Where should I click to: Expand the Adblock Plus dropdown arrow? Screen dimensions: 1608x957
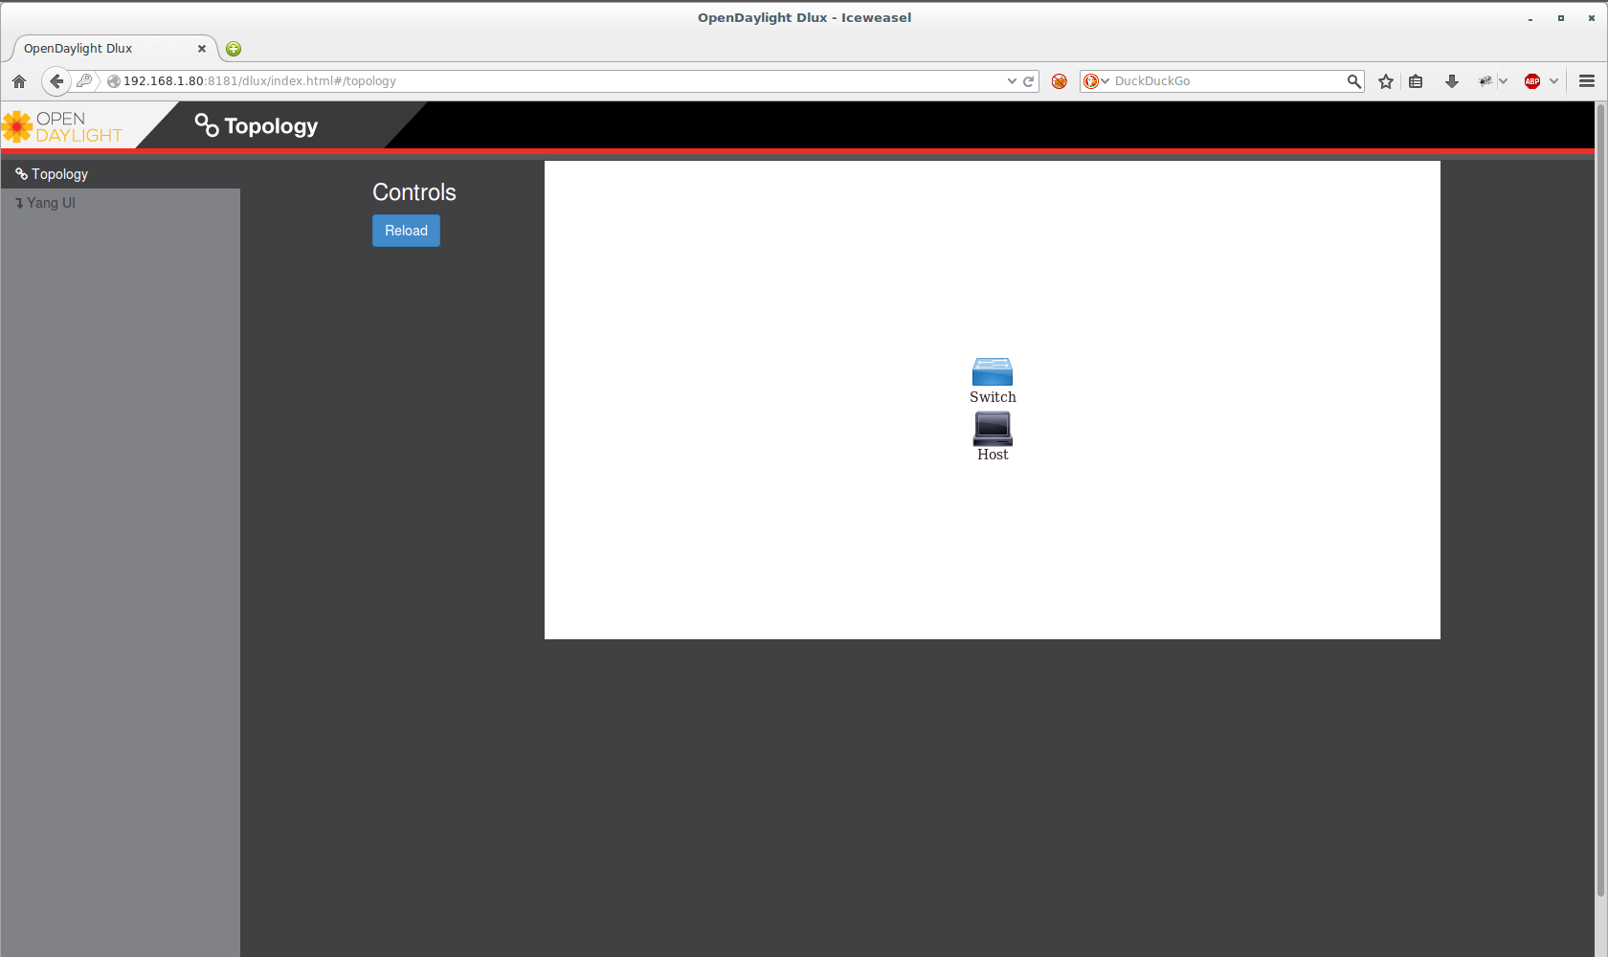1553,81
